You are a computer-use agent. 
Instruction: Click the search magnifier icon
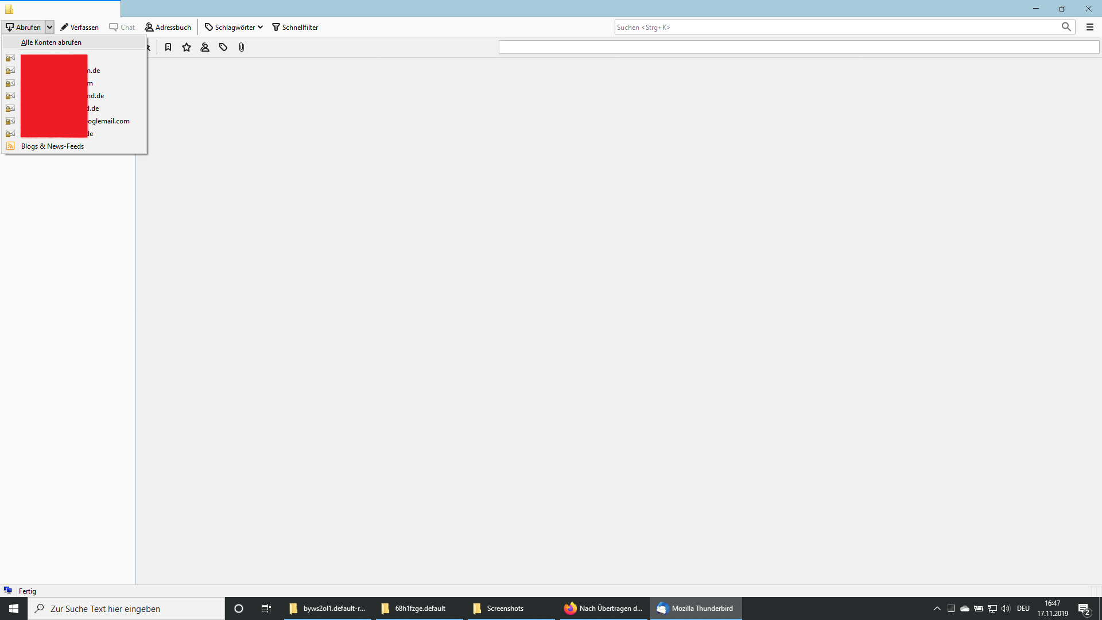(x=1066, y=27)
